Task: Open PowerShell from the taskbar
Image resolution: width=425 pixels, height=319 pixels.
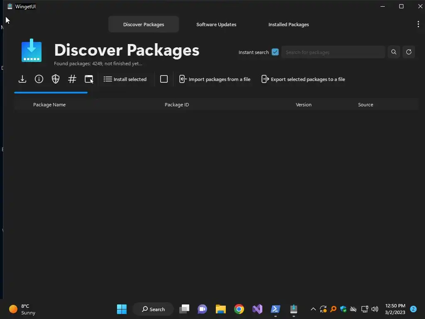Action: click(x=276, y=309)
